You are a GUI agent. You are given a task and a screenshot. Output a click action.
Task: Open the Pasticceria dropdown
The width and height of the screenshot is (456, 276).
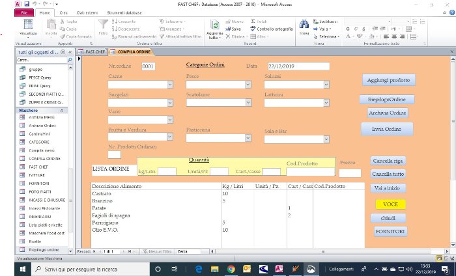click(248, 138)
